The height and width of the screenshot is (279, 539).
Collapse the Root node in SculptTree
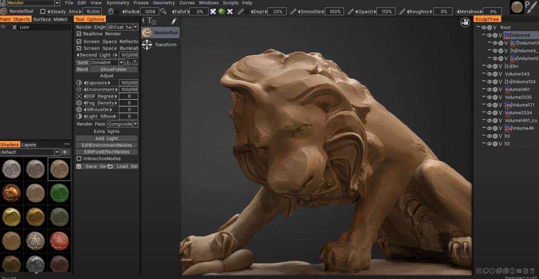coord(478,27)
